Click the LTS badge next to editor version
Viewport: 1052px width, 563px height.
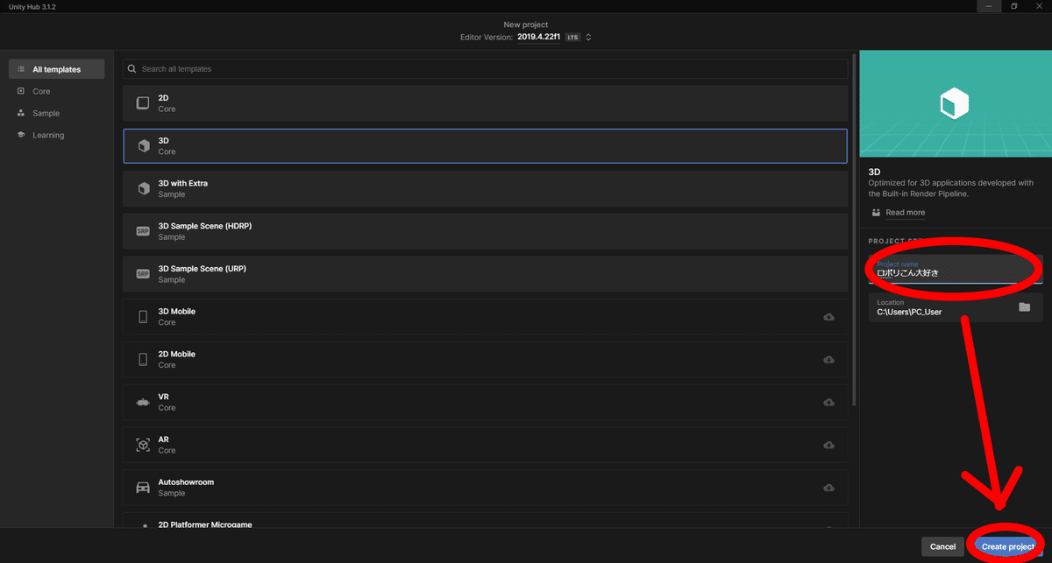(x=572, y=38)
